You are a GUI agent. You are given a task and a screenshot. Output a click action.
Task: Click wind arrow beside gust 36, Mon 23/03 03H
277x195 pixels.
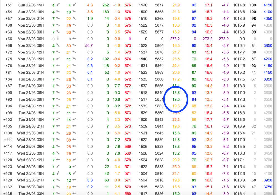74,32
